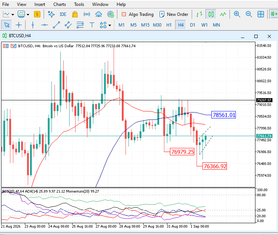Screen dimensions: 278x235
Task: Draw a horizontal line
Action: pos(44,25)
